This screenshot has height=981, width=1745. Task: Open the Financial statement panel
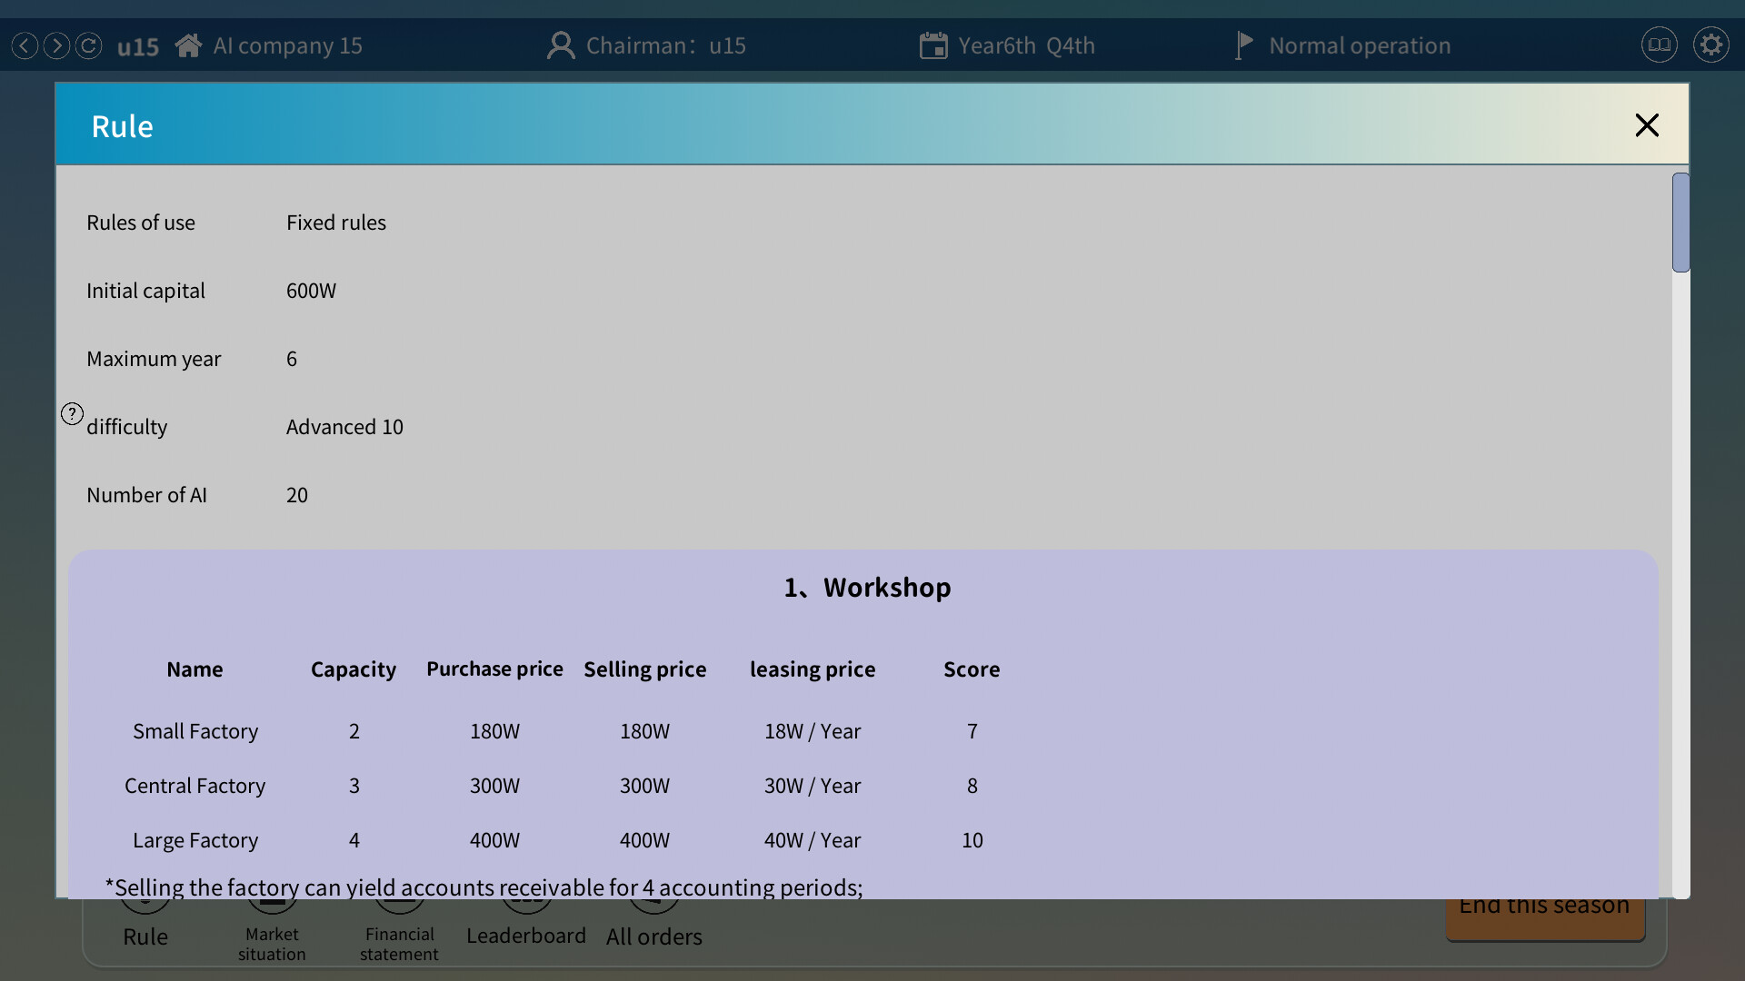(399, 928)
